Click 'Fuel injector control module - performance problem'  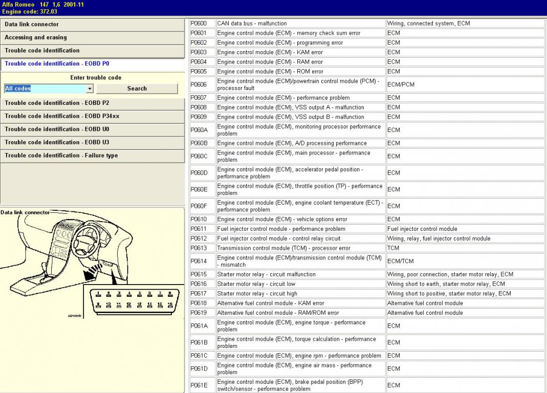(300, 229)
